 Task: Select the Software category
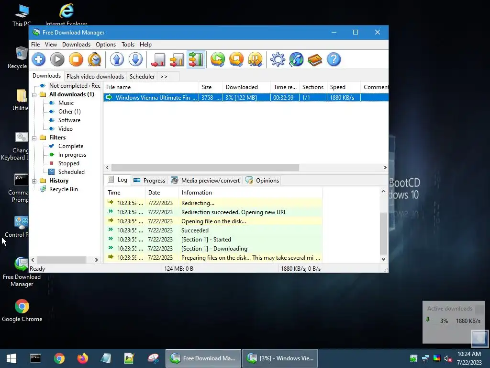(x=69, y=120)
